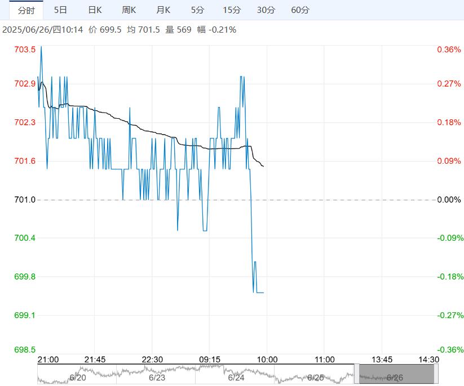Viewport: 464px width, 386px height.
Task: Switch to the 60分 hourly interval
Action: click(x=300, y=10)
